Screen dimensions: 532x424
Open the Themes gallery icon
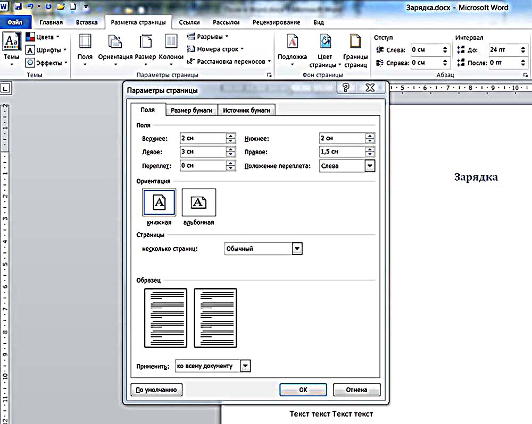click(x=11, y=42)
